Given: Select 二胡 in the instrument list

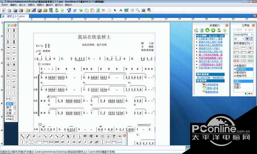Looking at the screenshot, I should coord(9,110).
